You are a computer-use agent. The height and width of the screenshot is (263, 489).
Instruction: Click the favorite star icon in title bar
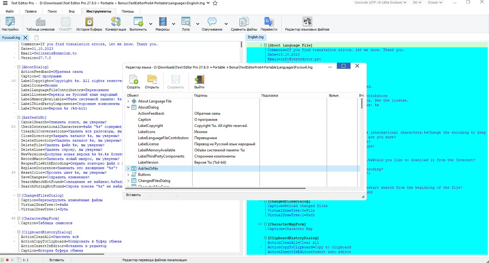[215, 3]
